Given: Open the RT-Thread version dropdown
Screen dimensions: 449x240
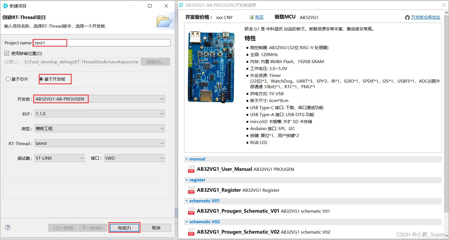Looking at the screenshot, I should click(x=100, y=143).
